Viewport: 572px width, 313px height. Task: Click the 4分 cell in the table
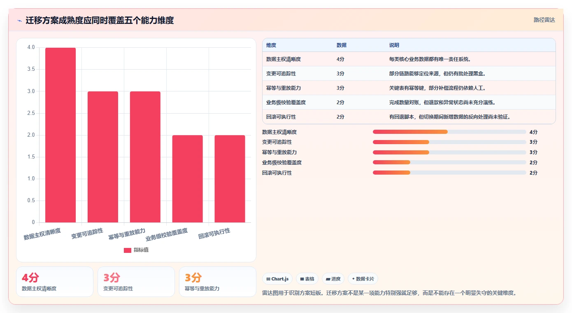pyautogui.click(x=340, y=59)
